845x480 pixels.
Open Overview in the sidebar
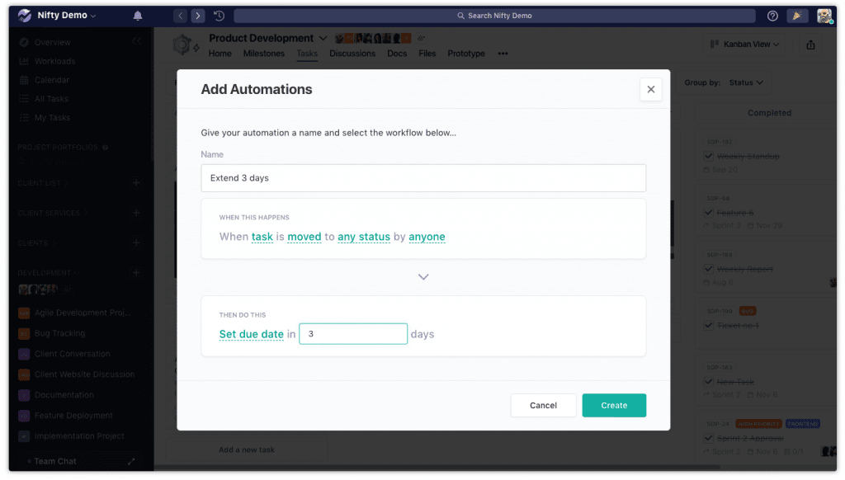52,42
